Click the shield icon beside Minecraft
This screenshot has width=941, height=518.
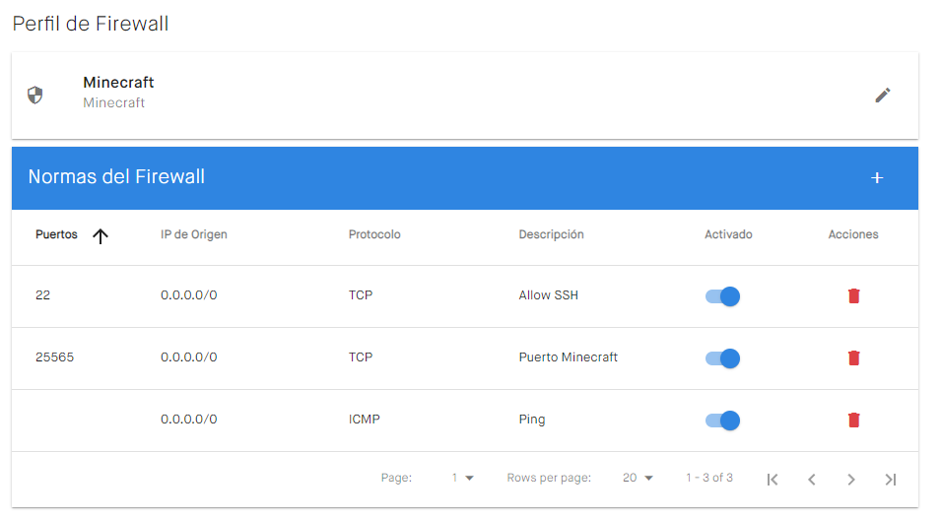pos(35,95)
